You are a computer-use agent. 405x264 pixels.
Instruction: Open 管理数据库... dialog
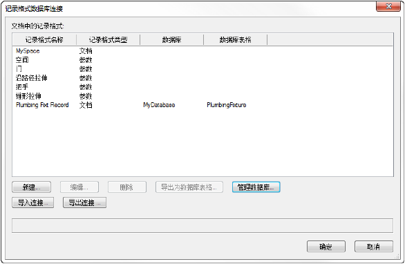[256, 187]
